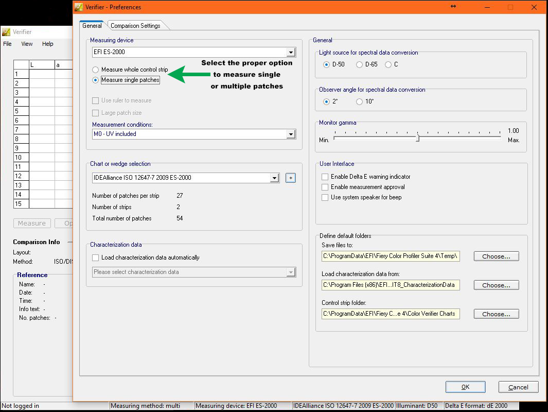Click the Total number of patches value 54
548x412 pixels.
(x=180, y=218)
